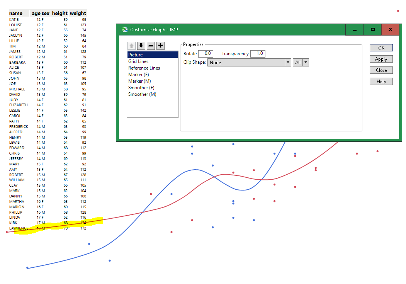The width and height of the screenshot is (406, 284).
Task: Apply the current graph settings
Action: pyautogui.click(x=381, y=59)
